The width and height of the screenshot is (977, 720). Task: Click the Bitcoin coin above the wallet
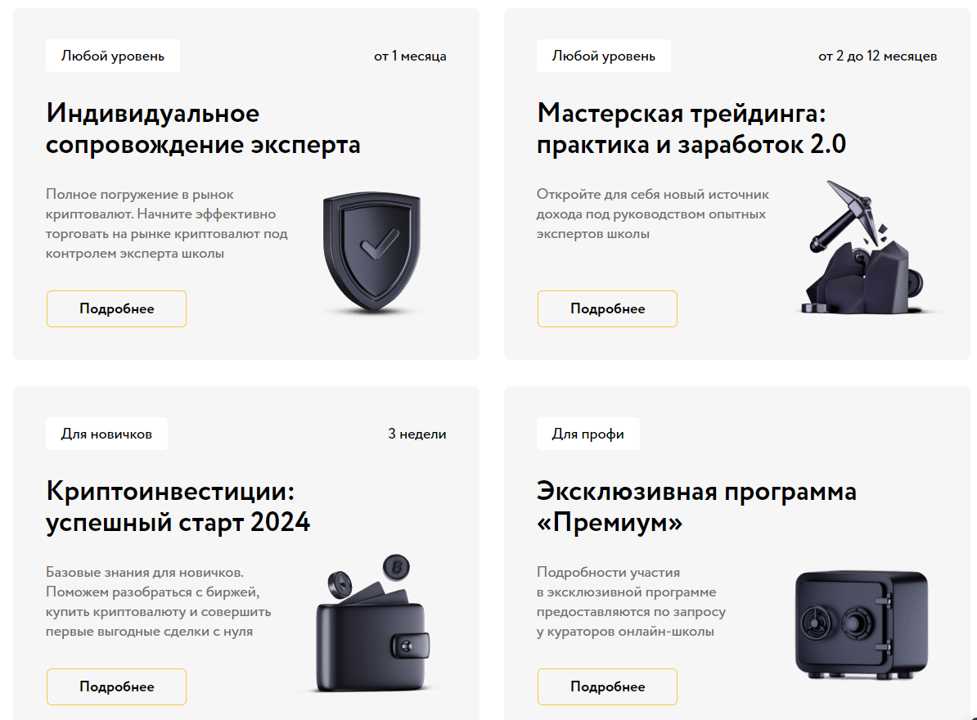click(x=396, y=568)
